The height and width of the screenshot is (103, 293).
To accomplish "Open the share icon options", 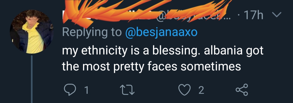I will pos(242,90).
